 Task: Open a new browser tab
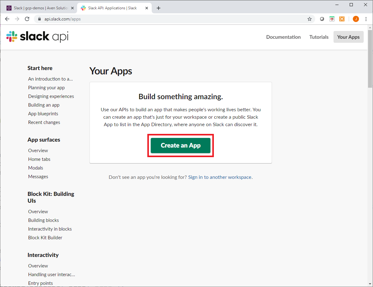(159, 8)
